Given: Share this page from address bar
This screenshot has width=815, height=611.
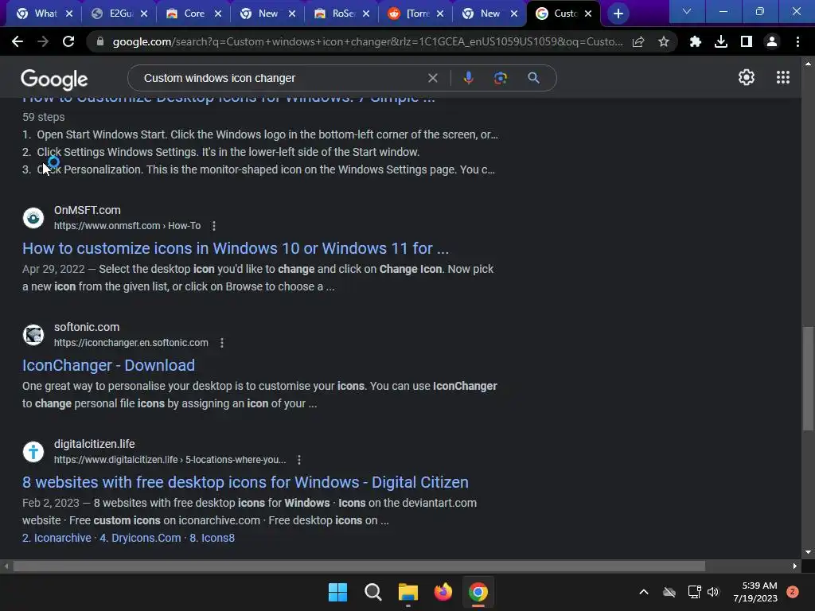Looking at the screenshot, I should (x=638, y=41).
